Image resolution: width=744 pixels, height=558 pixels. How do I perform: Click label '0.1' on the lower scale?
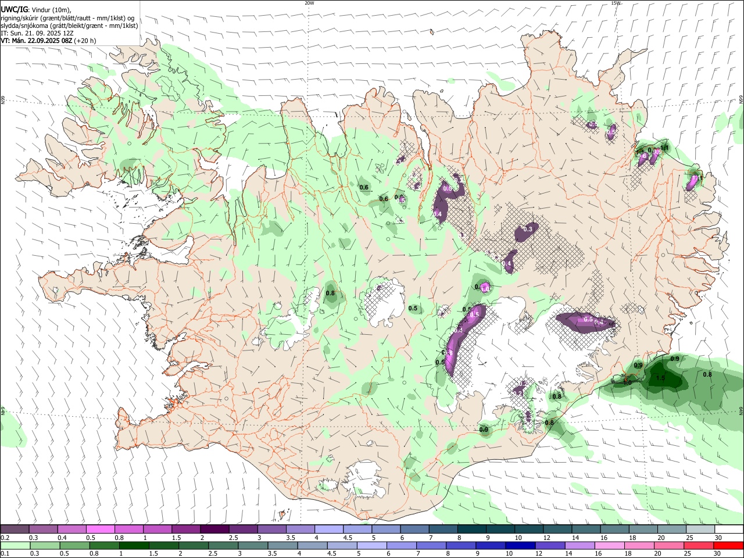point(5,554)
